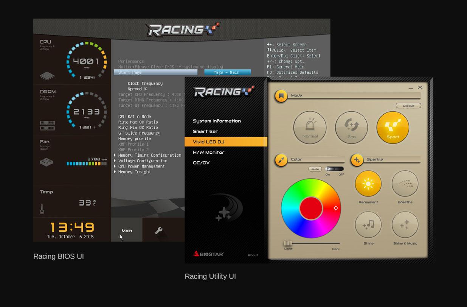Open the Smart Ear menu
This screenshot has height=307, width=467.
point(205,131)
